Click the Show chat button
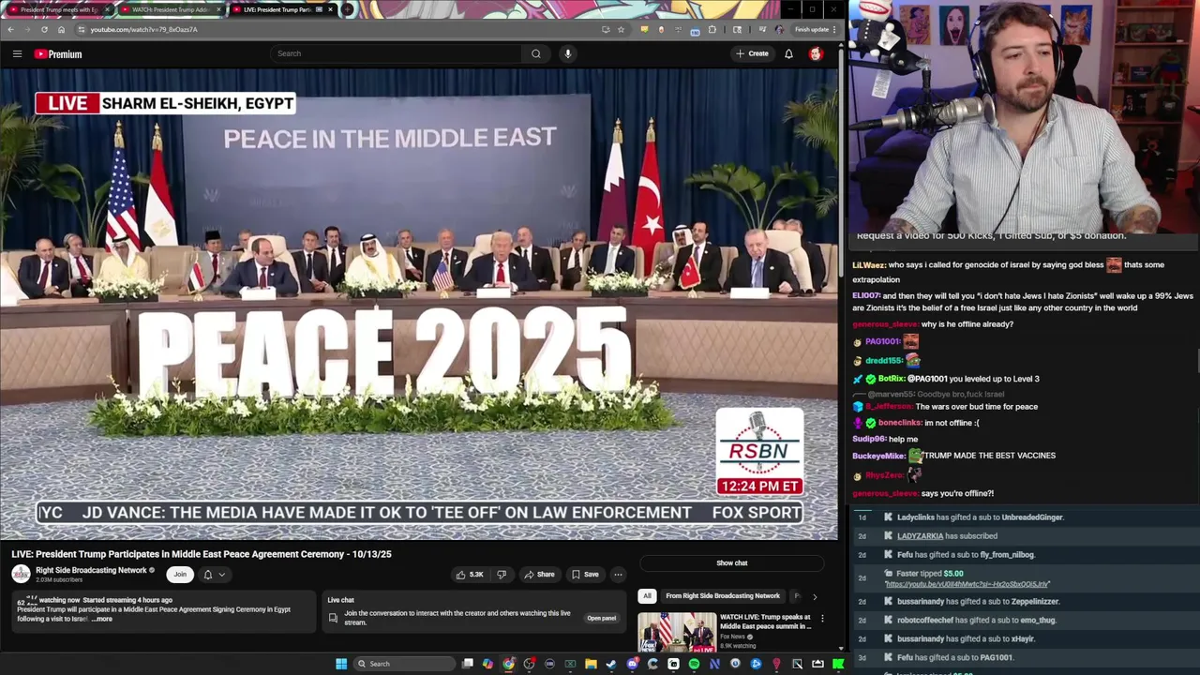Image resolution: width=1200 pixels, height=675 pixels. (732, 563)
